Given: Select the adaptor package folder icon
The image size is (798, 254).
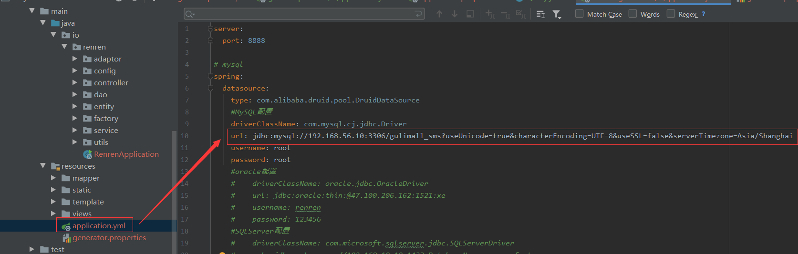Looking at the screenshot, I should tap(87, 59).
